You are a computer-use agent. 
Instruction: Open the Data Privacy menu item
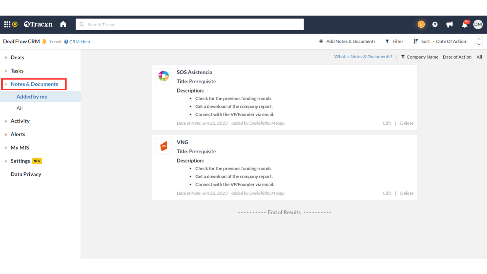pos(26,174)
